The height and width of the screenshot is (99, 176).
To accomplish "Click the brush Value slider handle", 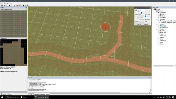I will tap(146, 16).
